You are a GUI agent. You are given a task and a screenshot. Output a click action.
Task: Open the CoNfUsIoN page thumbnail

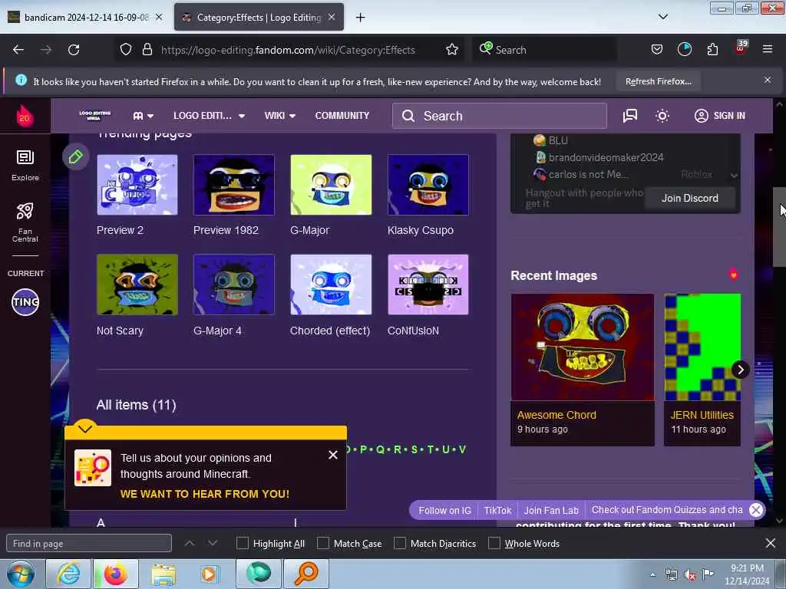pyautogui.click(x=428, y=285)
